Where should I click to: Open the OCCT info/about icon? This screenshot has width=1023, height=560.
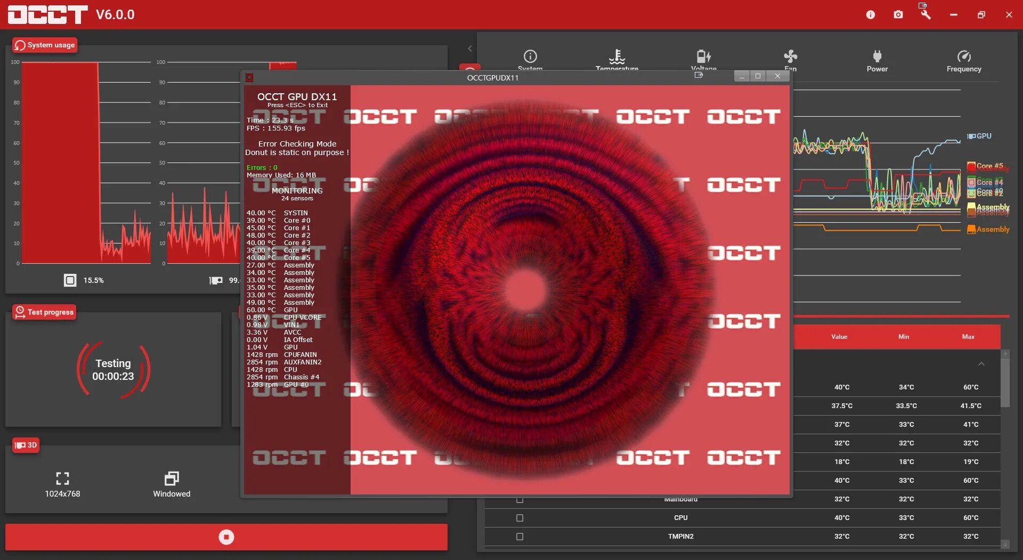point(871,15)
